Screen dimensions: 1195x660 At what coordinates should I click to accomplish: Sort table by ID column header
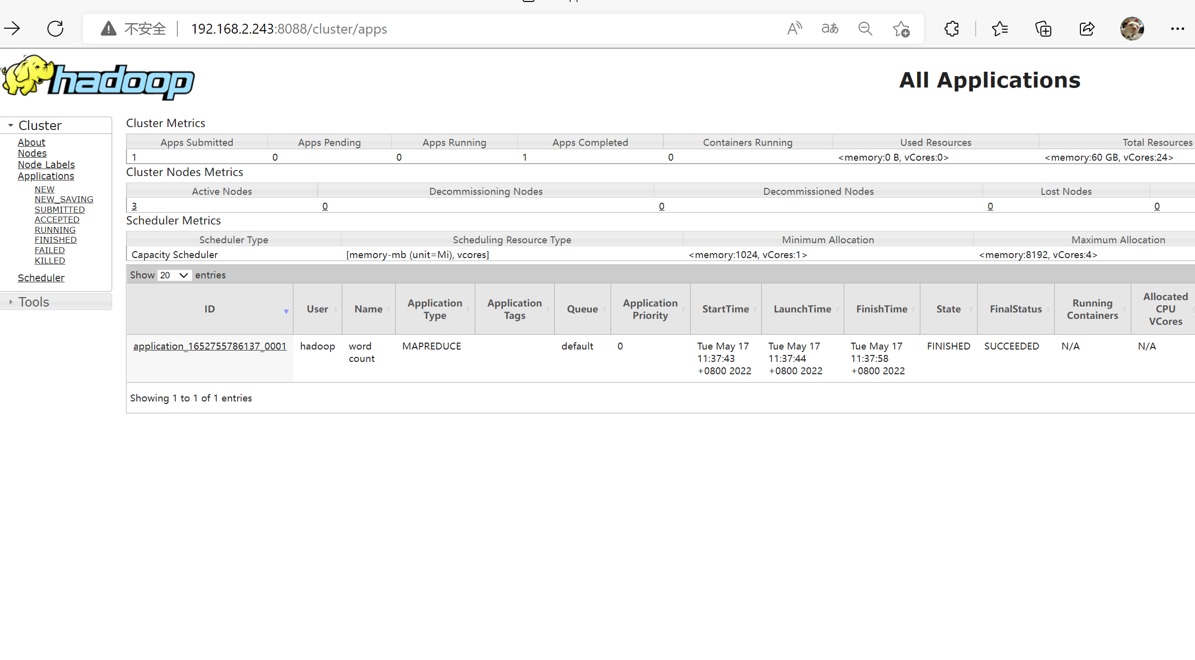coord(209,309)
